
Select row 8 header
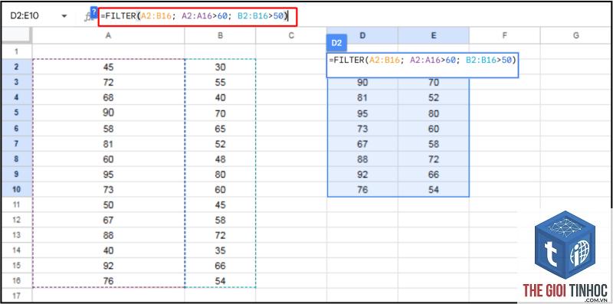click(x=16, y=159)
